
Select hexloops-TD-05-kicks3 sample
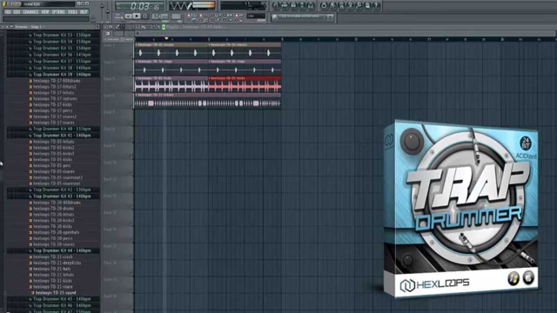54,153
